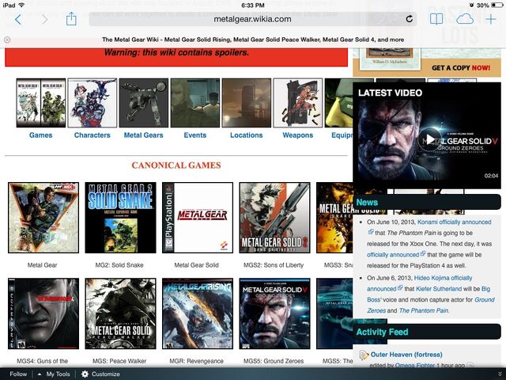The width and height of the screenshot is (506, 380).
Task: Tap the Safari forward arrow
Action: coord(44,19)
